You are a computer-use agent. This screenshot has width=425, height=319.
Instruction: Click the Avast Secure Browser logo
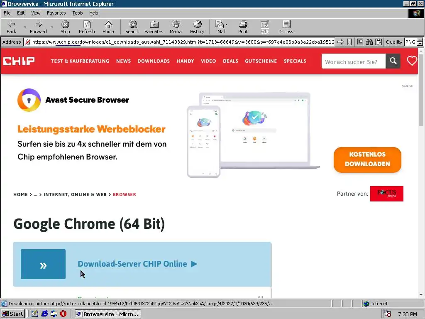29,100
